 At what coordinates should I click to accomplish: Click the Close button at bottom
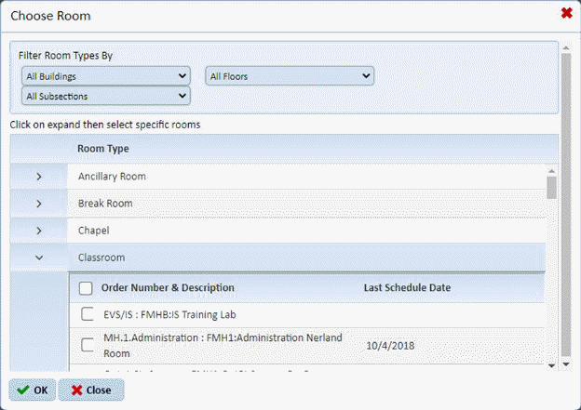click(x=90, y=390)
